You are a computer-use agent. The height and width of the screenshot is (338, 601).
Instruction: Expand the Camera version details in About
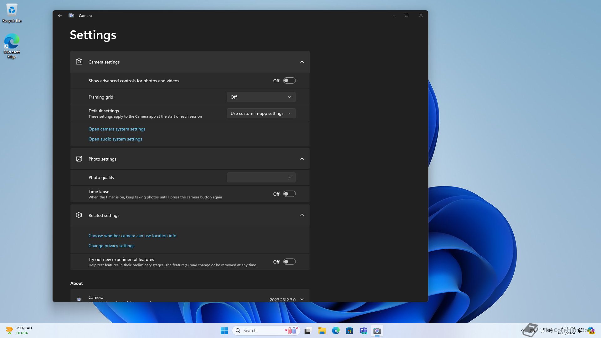(302, 300)
